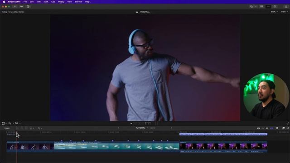The height and width of the screenshot is (163, 290).
Task: Click the timeline playhead marker on ruler
Action: (16, 132)
